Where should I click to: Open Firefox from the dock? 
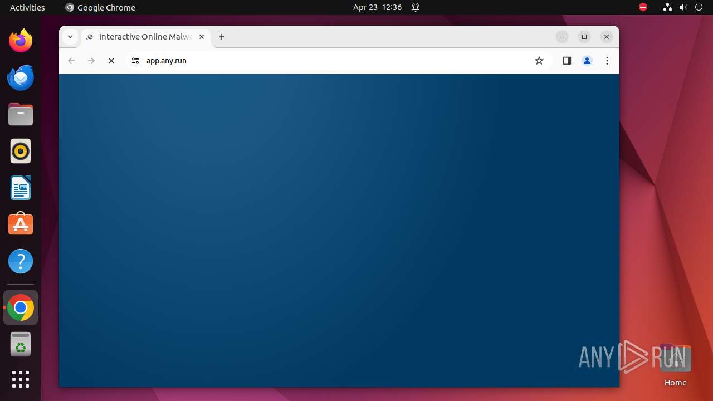(x=21, y=41)
